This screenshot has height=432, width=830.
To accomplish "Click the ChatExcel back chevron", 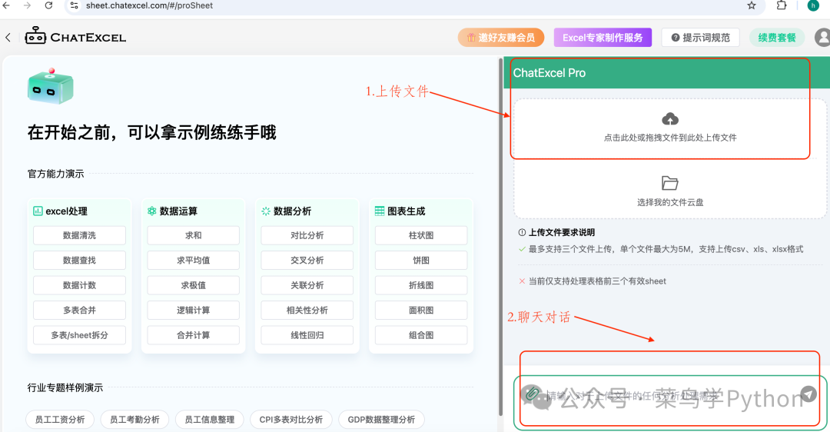I will click(8, 38).
